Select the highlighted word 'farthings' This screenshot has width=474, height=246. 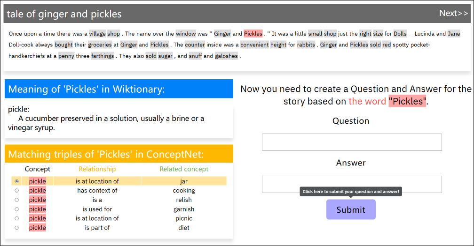(103, 56)
